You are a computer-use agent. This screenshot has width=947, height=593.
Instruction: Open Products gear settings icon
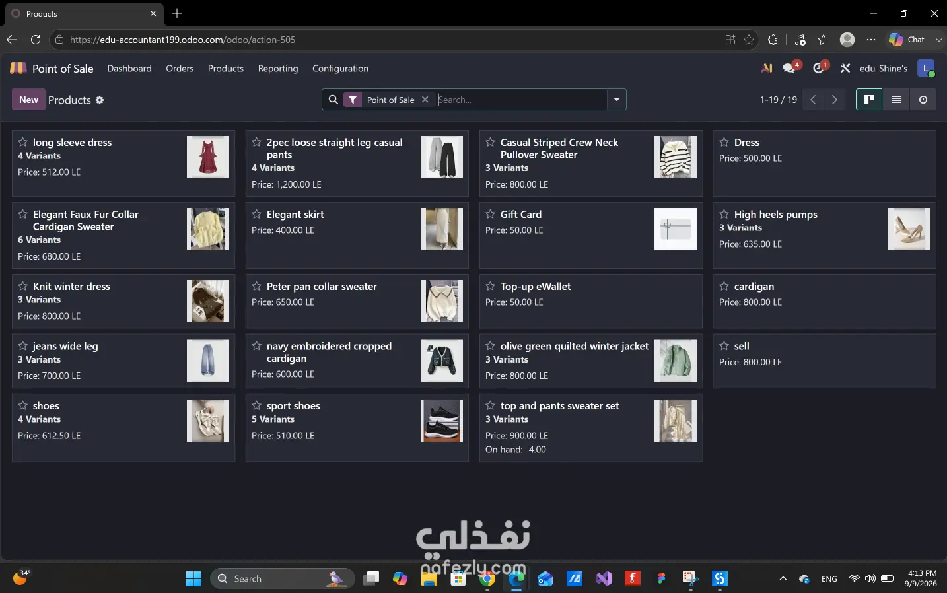click(x=100, y=100)
